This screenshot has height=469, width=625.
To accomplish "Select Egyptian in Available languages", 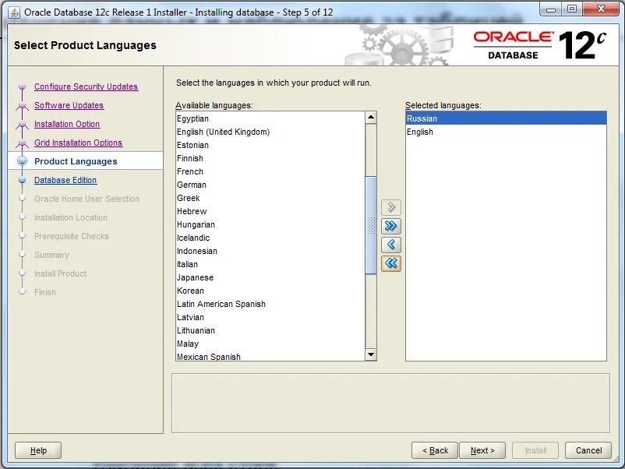I will point(270,118).
